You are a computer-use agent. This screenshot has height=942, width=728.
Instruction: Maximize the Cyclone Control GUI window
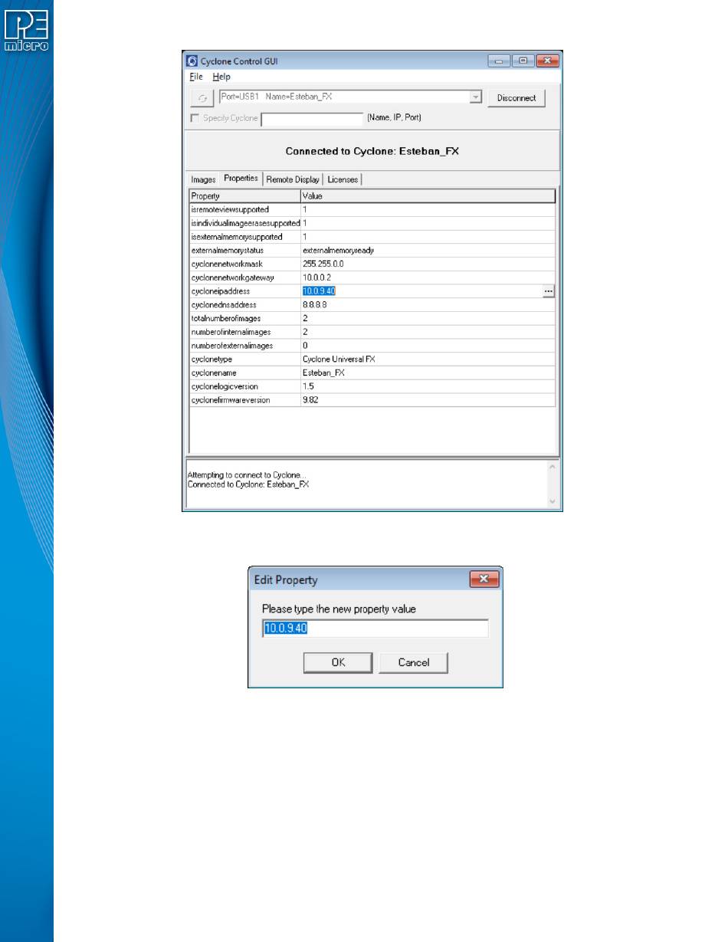pyautogui.click(x=522, y=61)
